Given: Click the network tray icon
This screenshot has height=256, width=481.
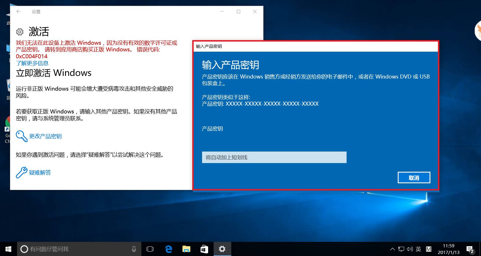Looking at the screenshot, I should pyautogui.click(x=401, y=249).
